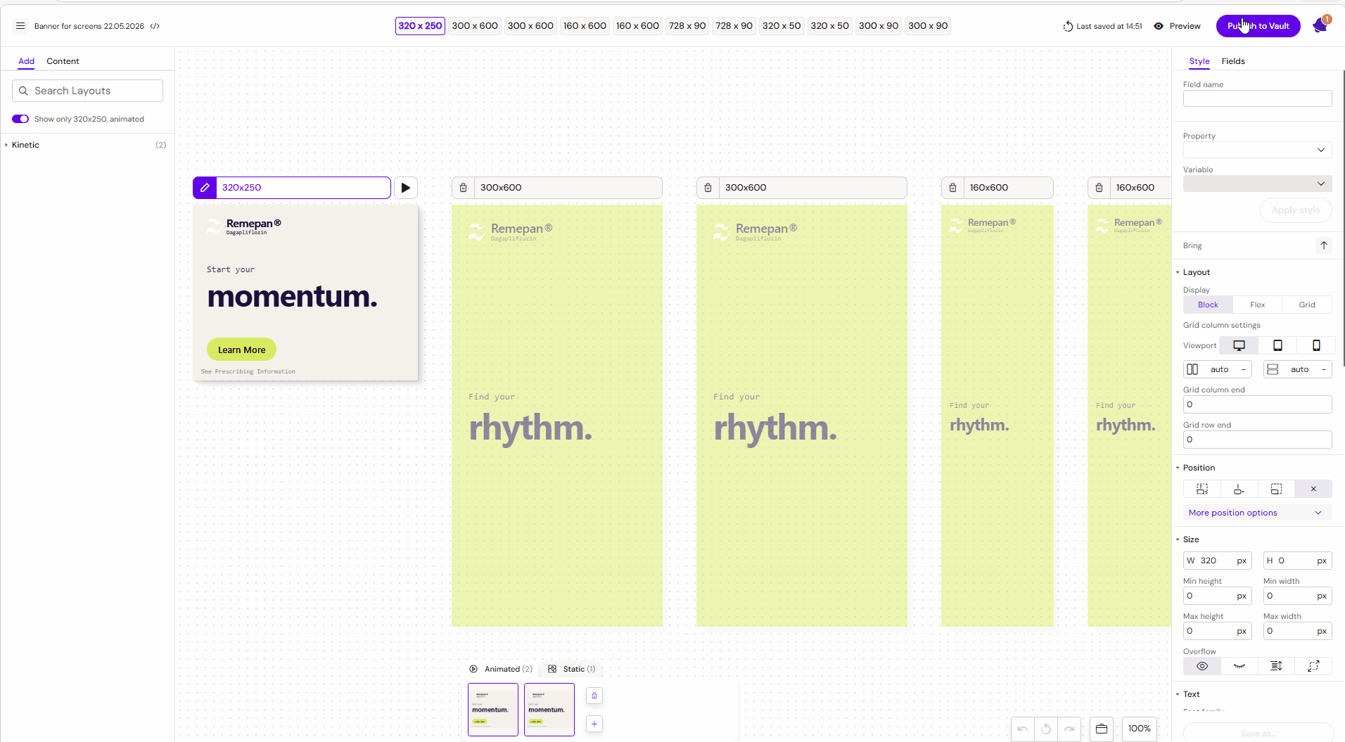Screen dimensions: 1345x742
Task: Click the Last saved history icon
Action: pyautogui.click(x=1068, y=26)
